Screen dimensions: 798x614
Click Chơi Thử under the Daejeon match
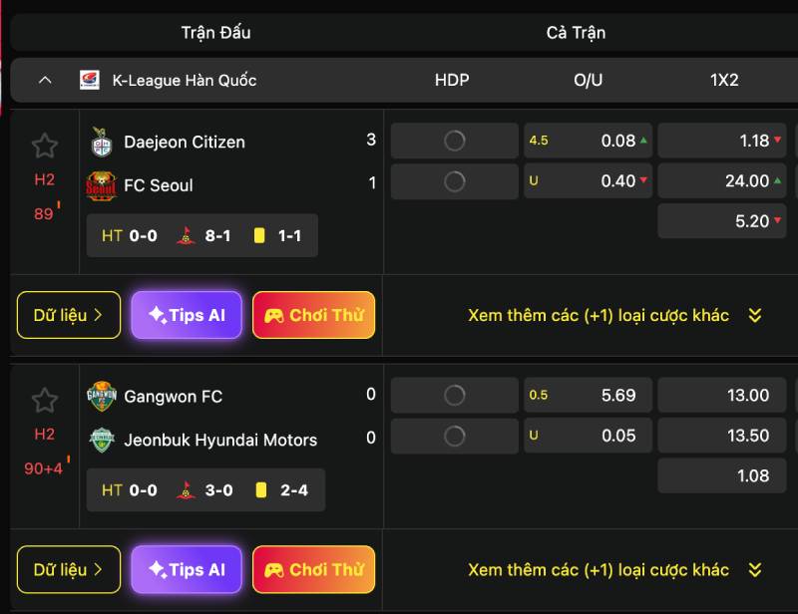pyautogui.click(x=313, y=315)
